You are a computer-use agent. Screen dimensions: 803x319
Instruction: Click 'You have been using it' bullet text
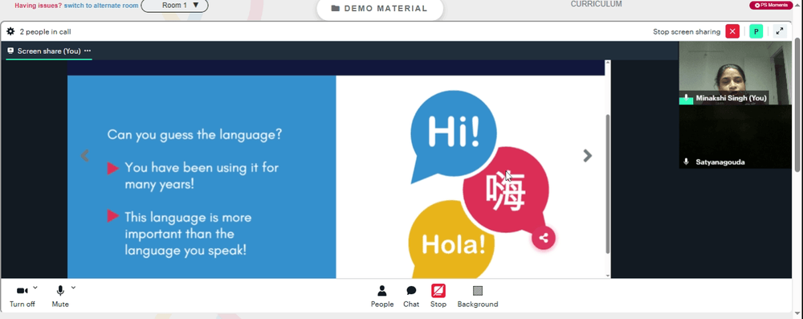[202, 175]
